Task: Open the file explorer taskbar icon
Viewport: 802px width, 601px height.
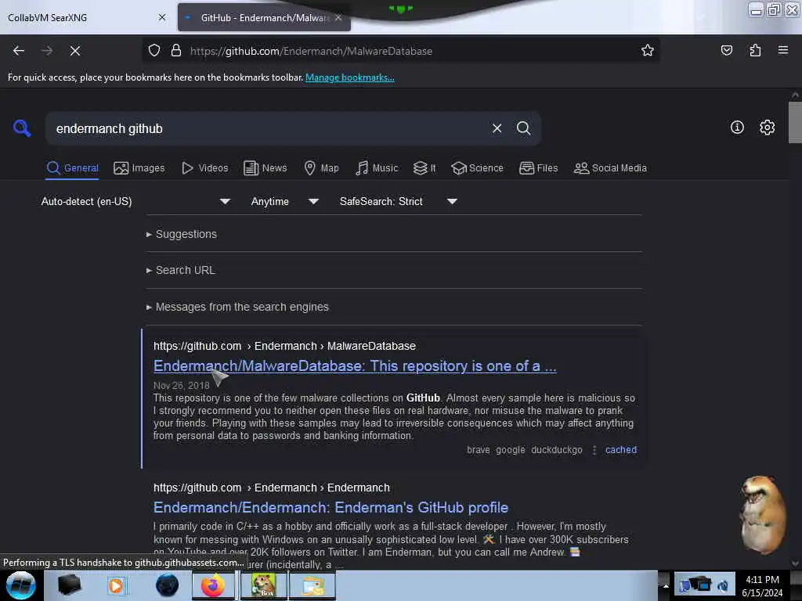Action: click(x=312, y=585)
